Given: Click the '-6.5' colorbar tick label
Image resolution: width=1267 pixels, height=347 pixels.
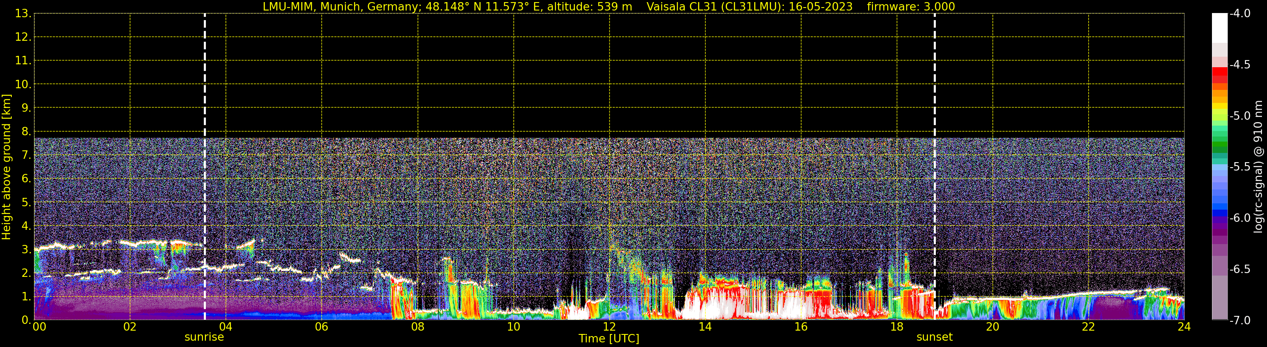Looking at the screenshot, I should [x=1239, y=269].
